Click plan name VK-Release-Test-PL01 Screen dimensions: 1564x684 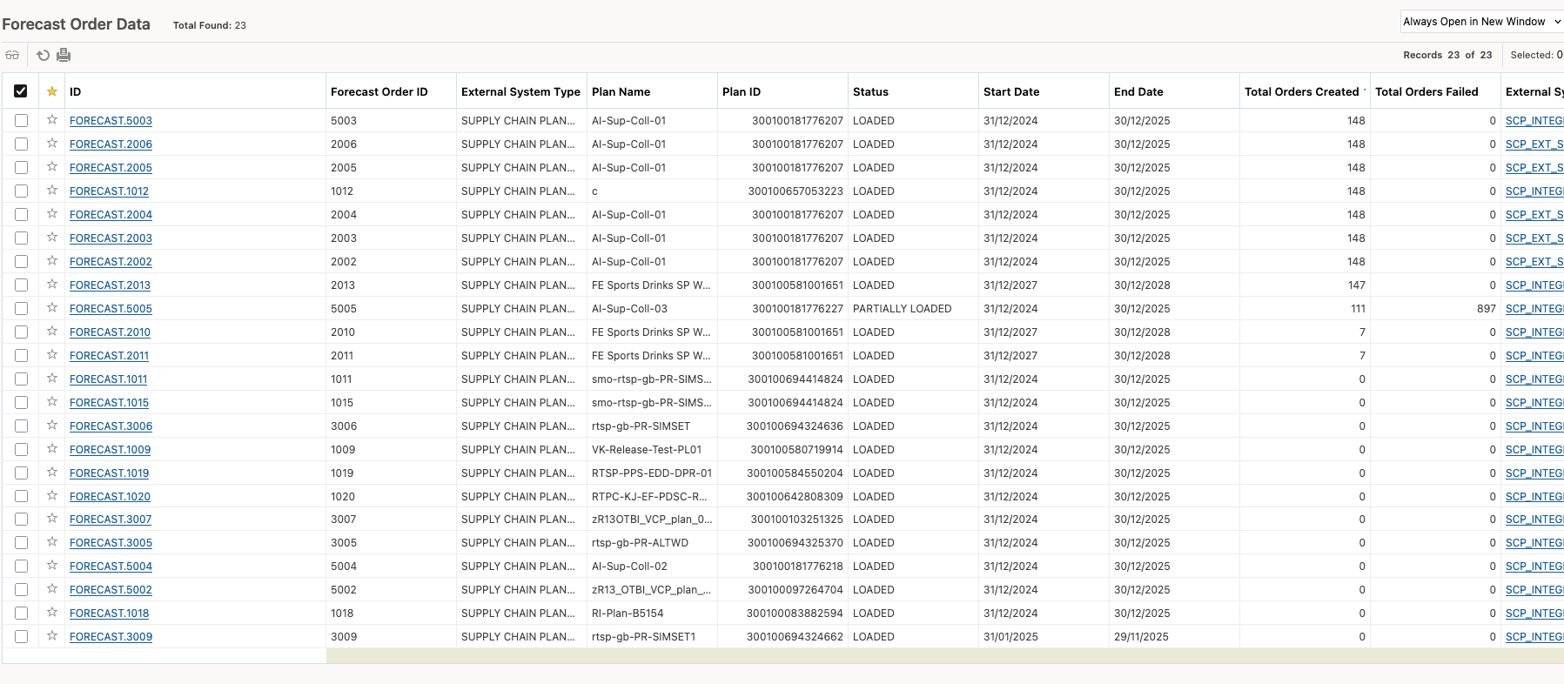click(x=647, y=450)
